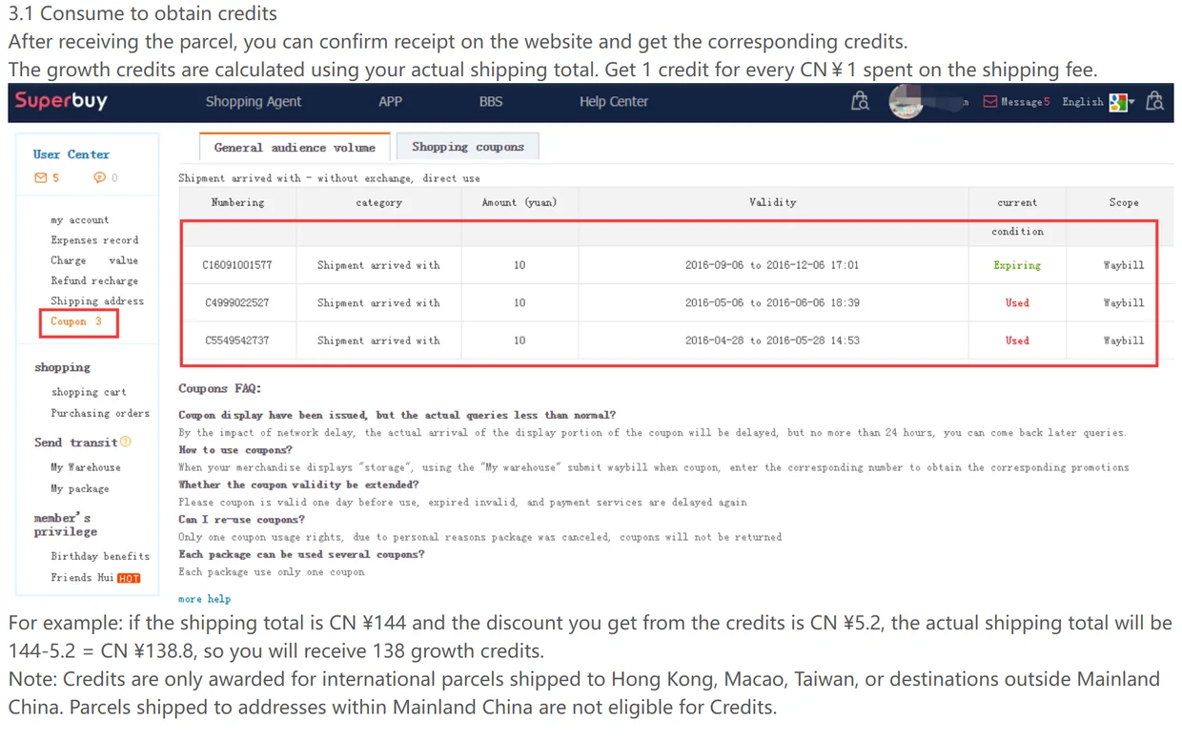
Task: Open User Center chat bubble icon with 0
Action: 99,177
